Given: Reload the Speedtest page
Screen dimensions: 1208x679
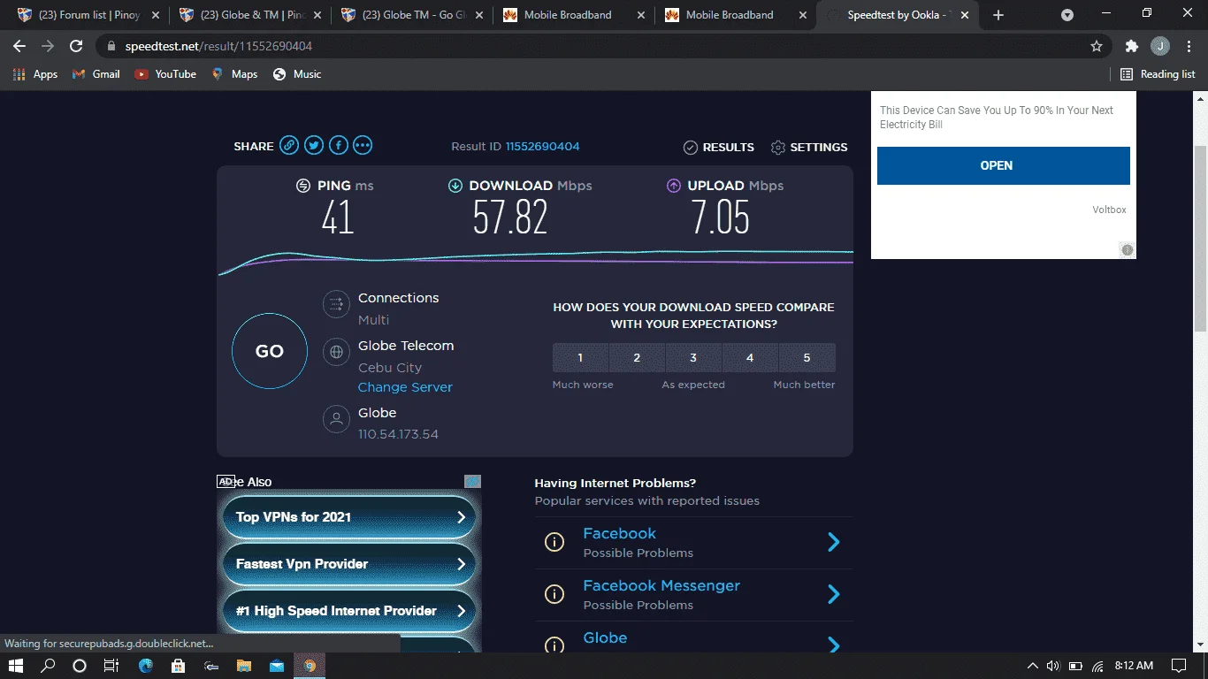Looking at the screenshot, I should pos(77,46).
